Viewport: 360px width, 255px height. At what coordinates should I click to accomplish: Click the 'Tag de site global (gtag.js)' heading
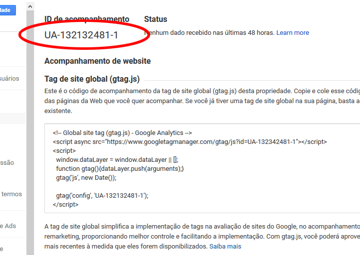point(92,79)
